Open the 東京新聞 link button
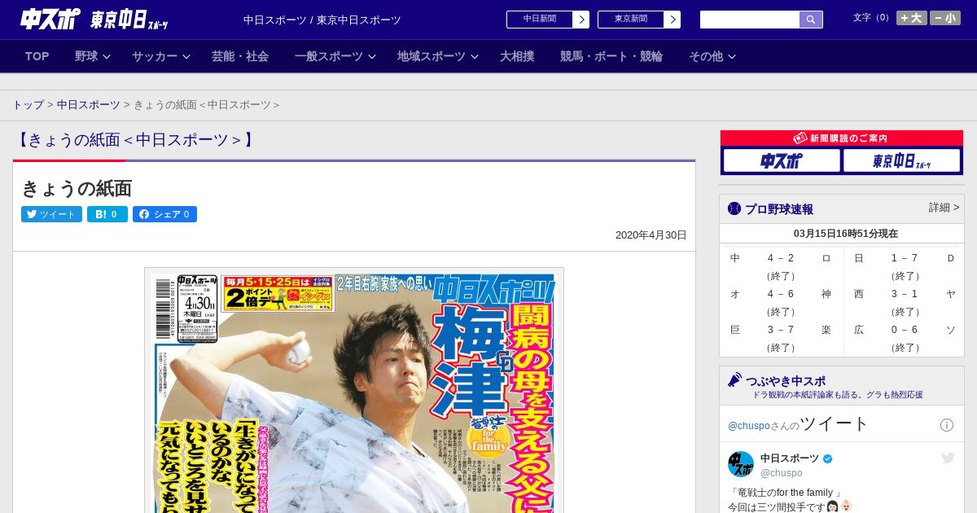This screenshot has height=513, width=977. pyautogui.click(x=631, y=20)
